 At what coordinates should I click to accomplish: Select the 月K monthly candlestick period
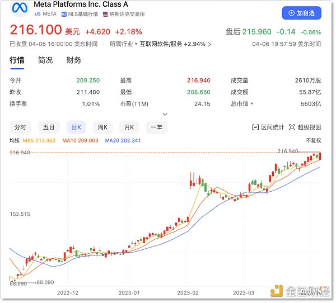pos(129,127)
